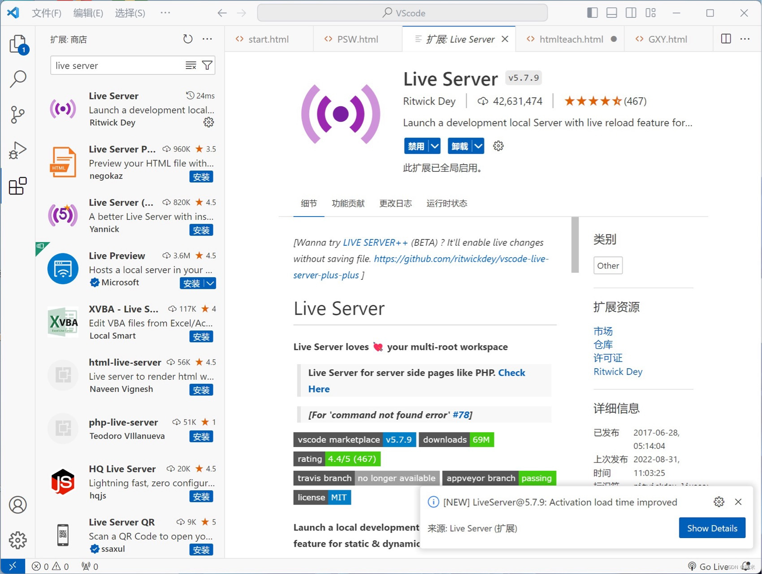Viewport: 762px width, 574px height.
Task: Open the 仓库 resource link
Action: coord(603,344)
